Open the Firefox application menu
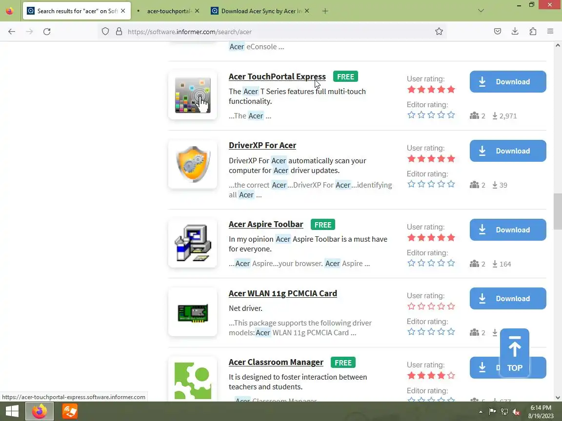Image resolution: width=562 pixels, height=421 pixels. (x=550, y=32)
